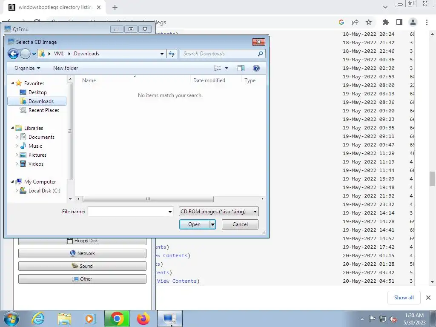Cancel the Select a CD Image dialog

240,224
